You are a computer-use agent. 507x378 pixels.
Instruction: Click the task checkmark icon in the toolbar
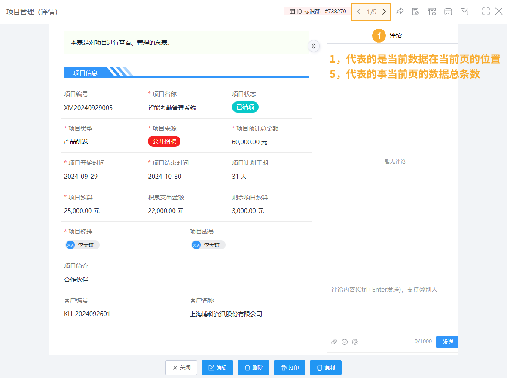pos(464,12)
